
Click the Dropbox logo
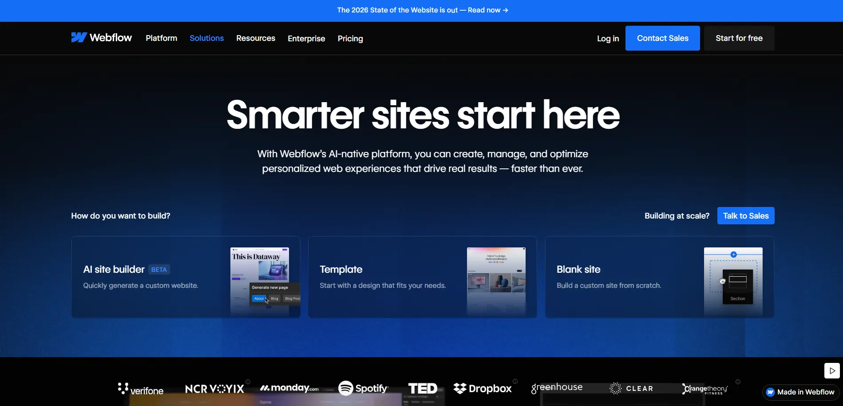click(x=483, y=388)
